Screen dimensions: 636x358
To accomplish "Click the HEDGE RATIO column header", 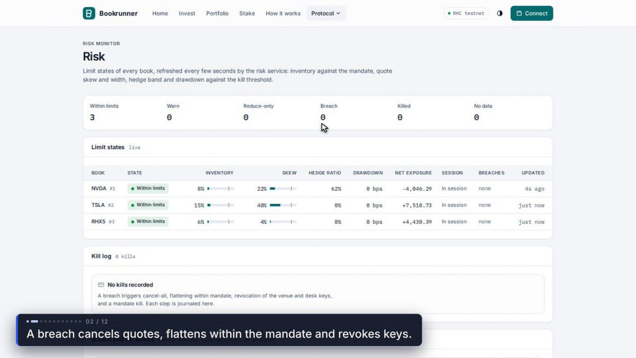I will tap(325, 173).
